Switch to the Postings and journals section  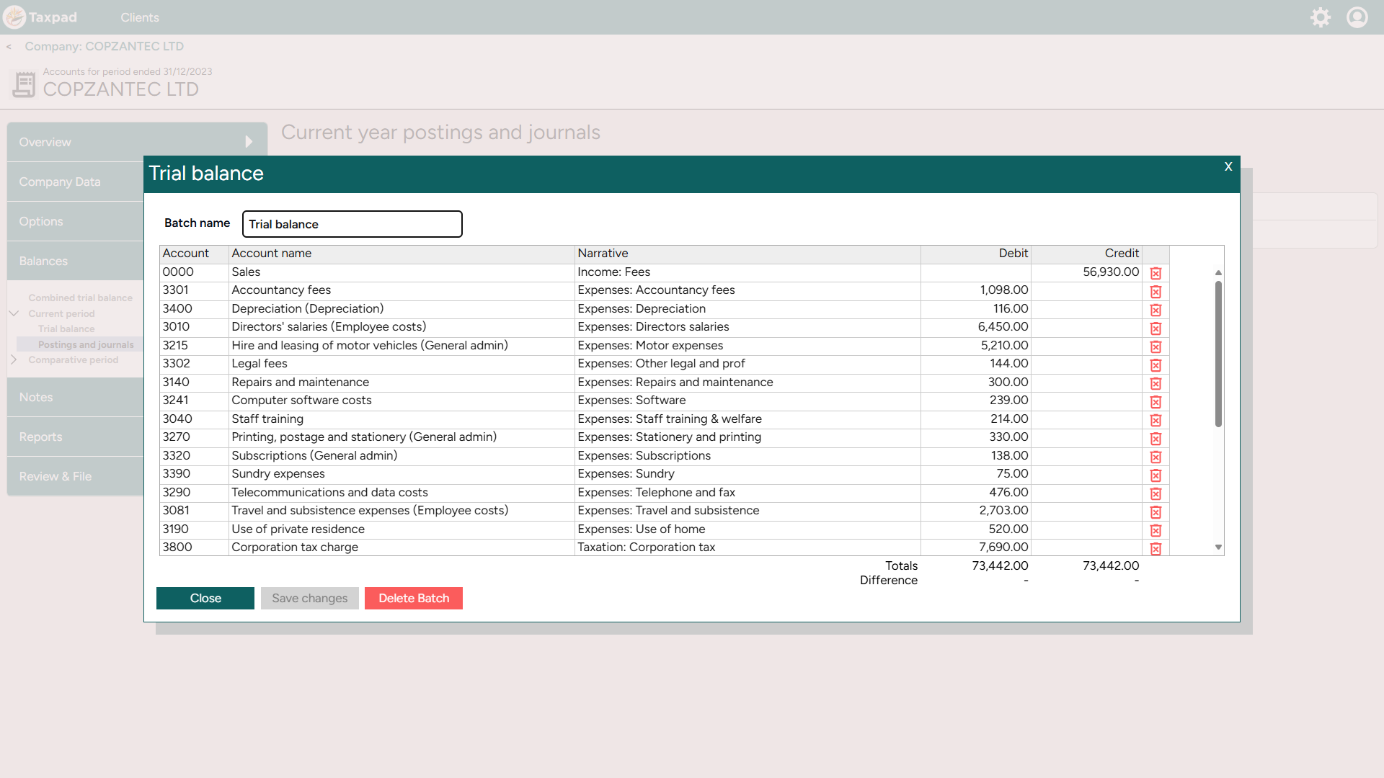coord(86,344)
